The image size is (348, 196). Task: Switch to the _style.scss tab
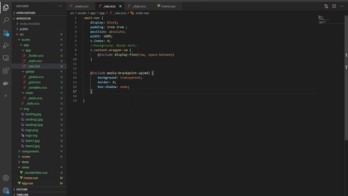tap(139, 6)
